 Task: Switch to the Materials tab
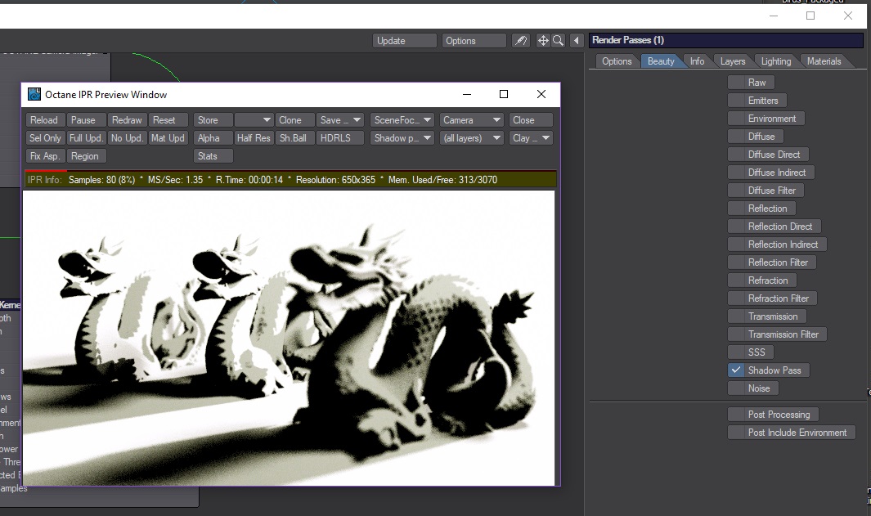(824, 61)
